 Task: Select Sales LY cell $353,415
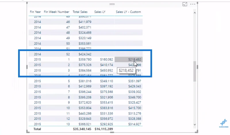pos(106,103)
